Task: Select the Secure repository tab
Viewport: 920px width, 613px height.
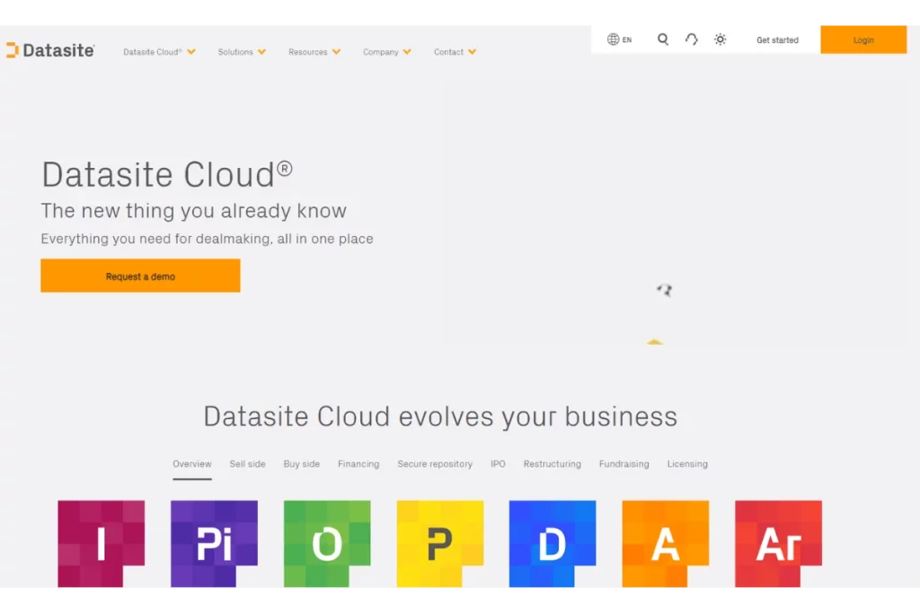Action: tap(435, 464)
